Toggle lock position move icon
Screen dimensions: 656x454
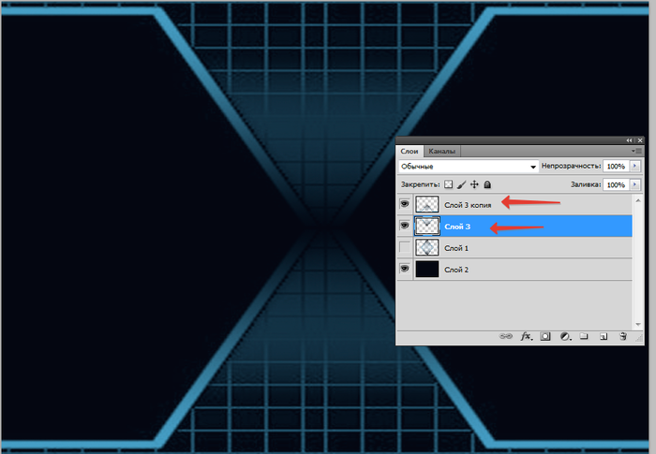[x=474, y=184]
